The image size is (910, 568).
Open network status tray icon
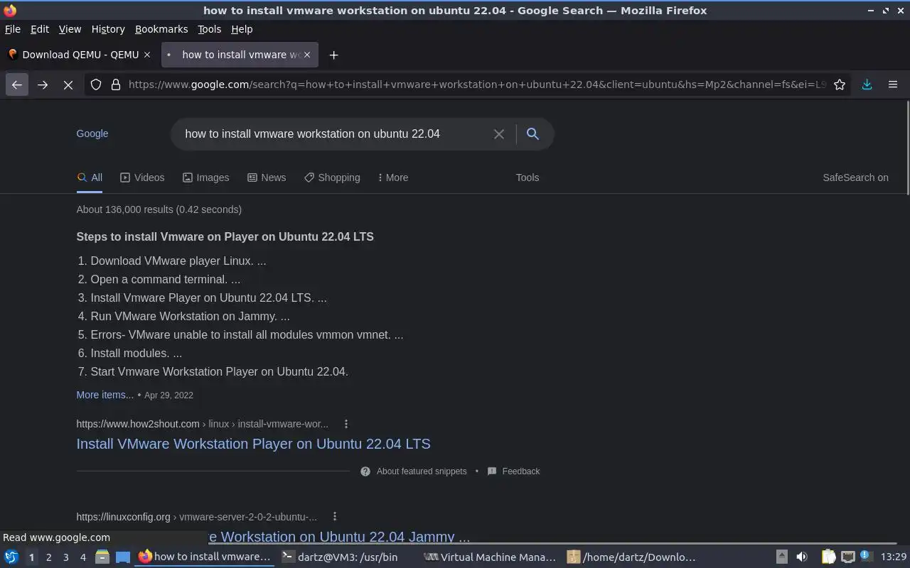pyautogui.click(x=847, y=557)
